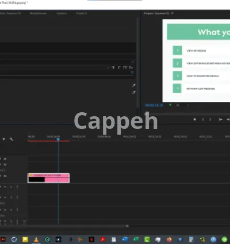Open Excel from the taskbar
The image size is (230, 244).
coord(136,239)
